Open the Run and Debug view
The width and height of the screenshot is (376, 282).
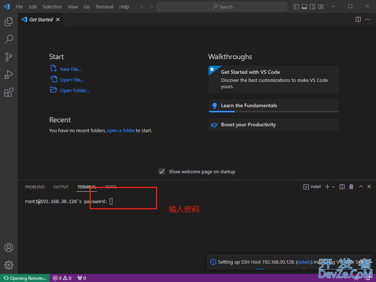click(9, 75)
